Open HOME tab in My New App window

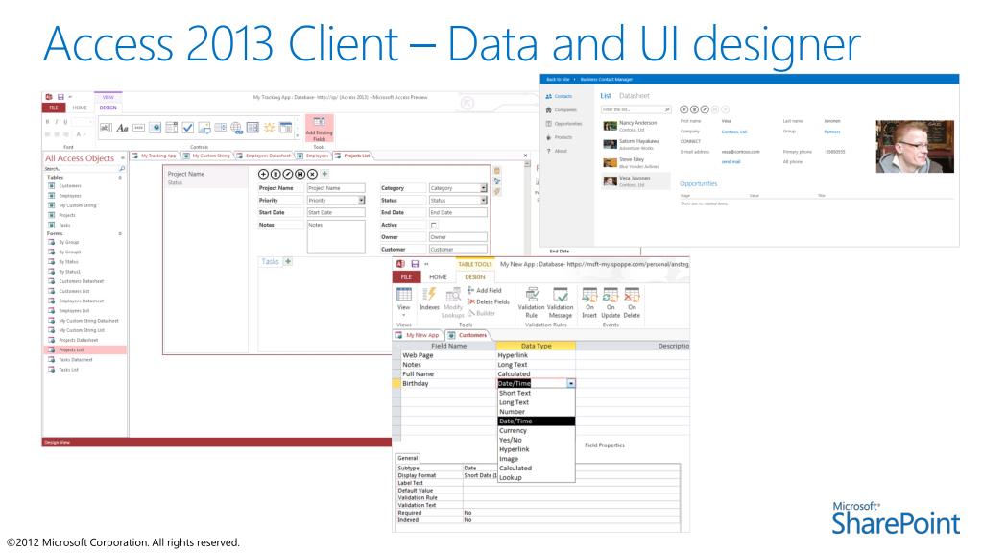438,276
